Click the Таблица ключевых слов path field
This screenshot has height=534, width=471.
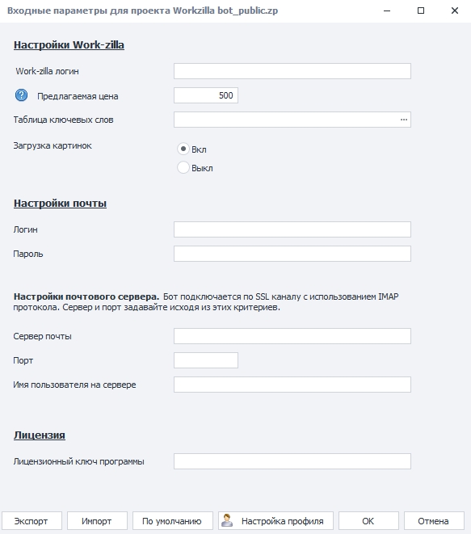click(286, 120)
